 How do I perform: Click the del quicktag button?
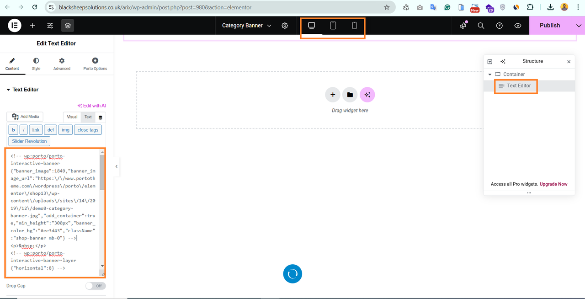[x=51, y=130]
